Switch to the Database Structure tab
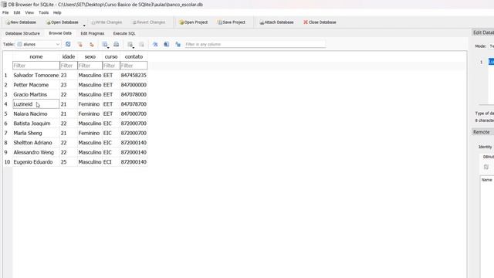Screen dimensions: 494x278 tap(22, 33)
